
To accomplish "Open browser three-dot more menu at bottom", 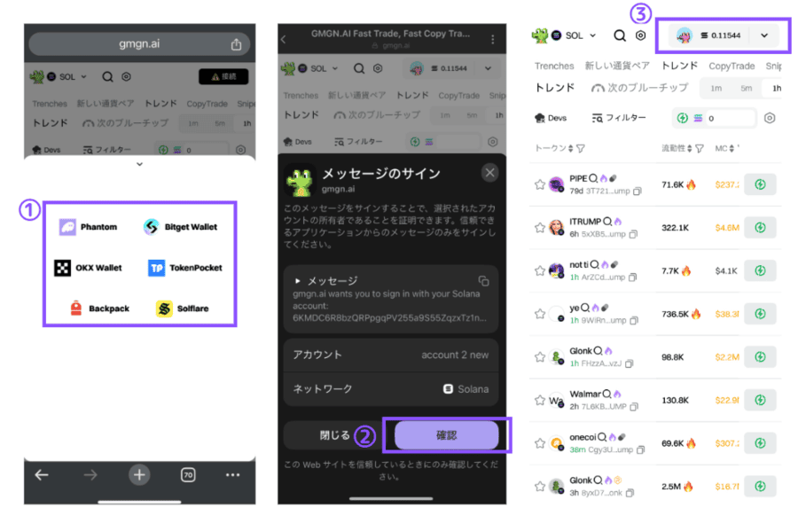I will (232, 475).
